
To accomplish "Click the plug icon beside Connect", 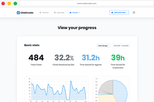I will pyautogui.click(x=40, y=13).
